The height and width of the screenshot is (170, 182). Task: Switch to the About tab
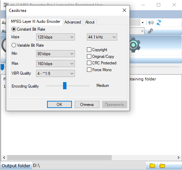pos(90,22)
